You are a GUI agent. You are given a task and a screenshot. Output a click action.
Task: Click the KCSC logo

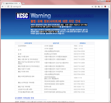pyautogui.click(x=22, y=16)
